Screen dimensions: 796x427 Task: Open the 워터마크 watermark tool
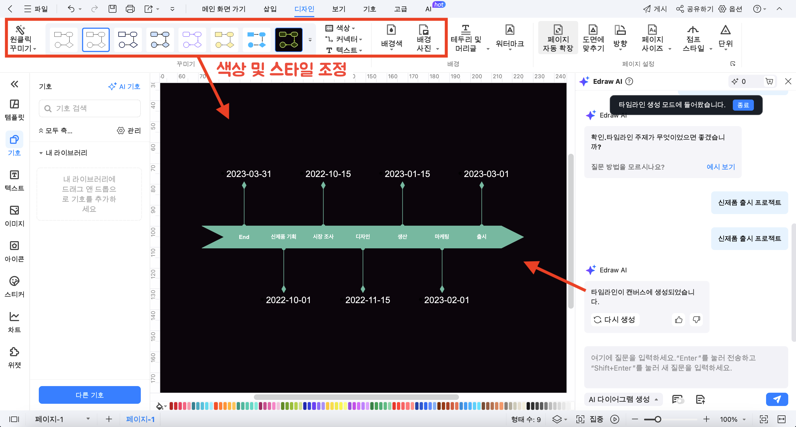pyautogui.click(x=509, y=38)
